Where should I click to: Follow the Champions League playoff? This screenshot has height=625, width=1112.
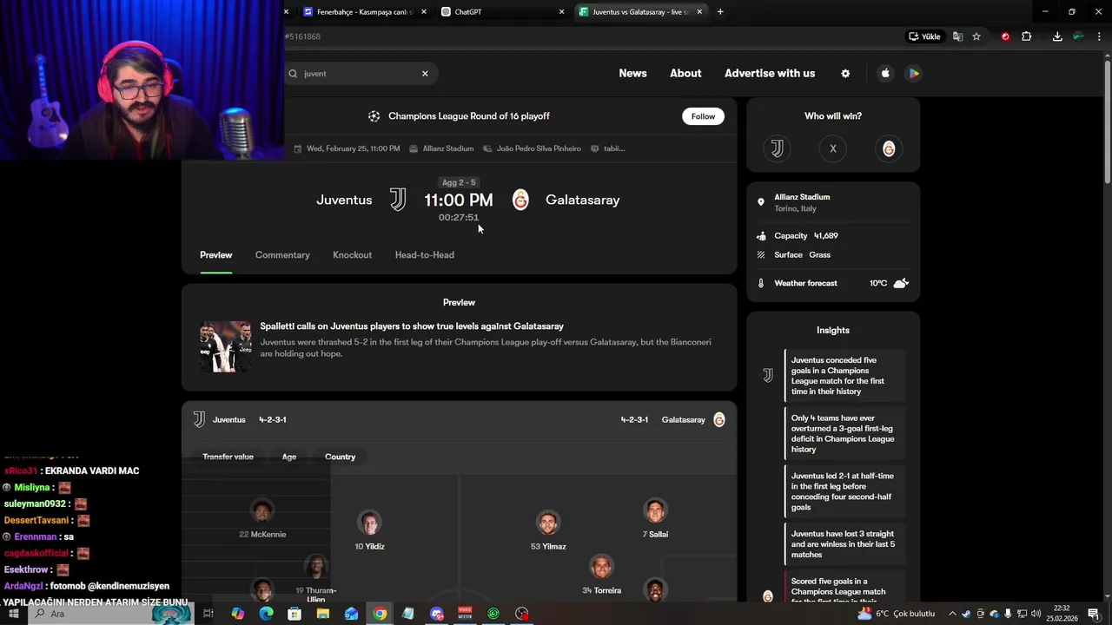703,116
